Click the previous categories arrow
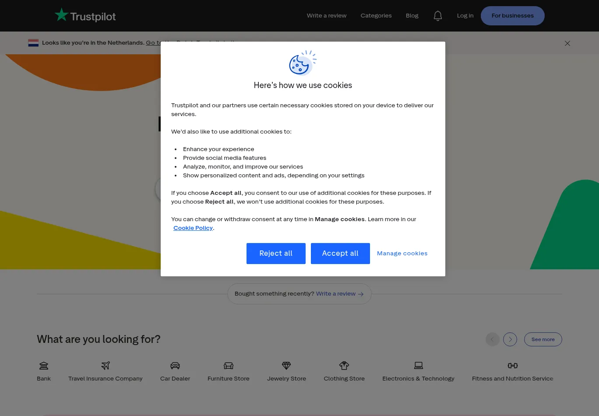 pos(492,339)
